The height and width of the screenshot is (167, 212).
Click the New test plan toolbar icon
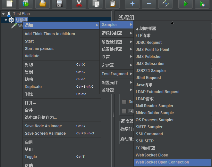pyautogui.click(x=9, y=4)
